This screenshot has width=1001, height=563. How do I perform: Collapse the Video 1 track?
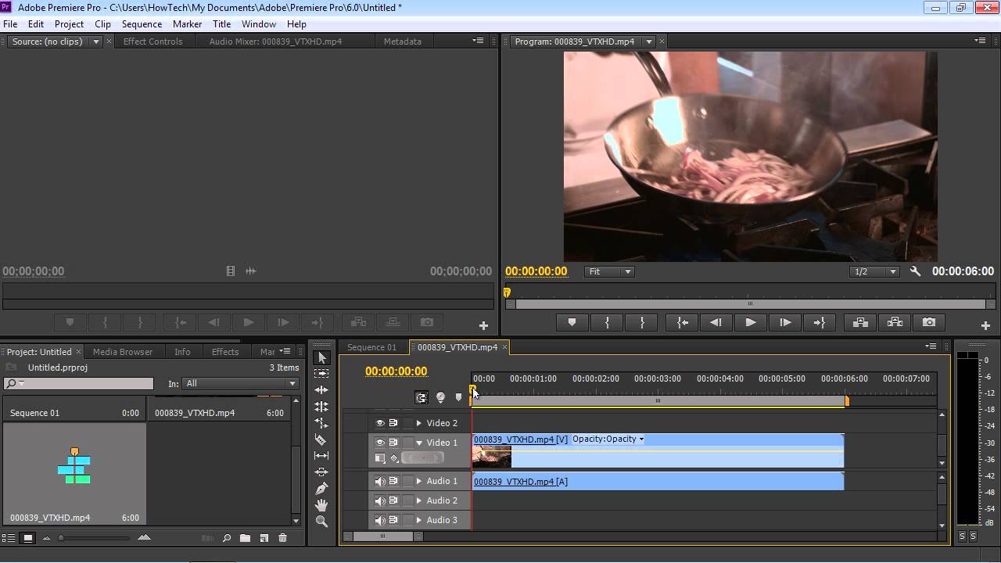click(419, 443)
